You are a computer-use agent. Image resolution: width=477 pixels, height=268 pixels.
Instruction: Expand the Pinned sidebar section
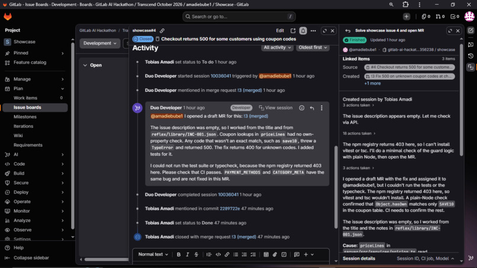coord(62,53)
